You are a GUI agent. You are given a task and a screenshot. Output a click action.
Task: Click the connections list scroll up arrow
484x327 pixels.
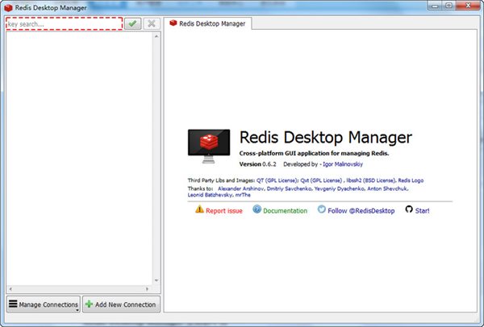pyautogui.click(x=156, y=36)
